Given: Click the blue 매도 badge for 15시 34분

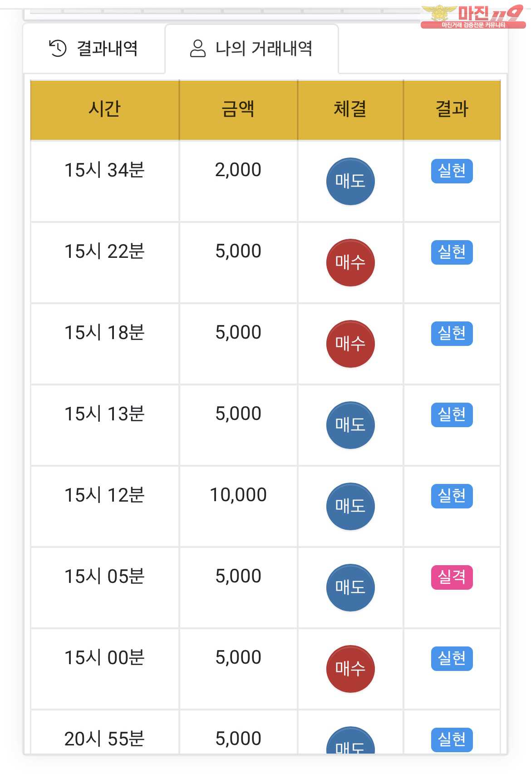Looking at the screenshot, I should point(350,181).
